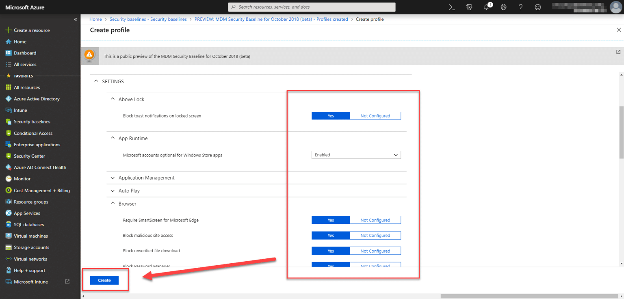This screenshot has height=299, width=624.
Task: Open the portal settings gear icon
Action: coord(503,7)
